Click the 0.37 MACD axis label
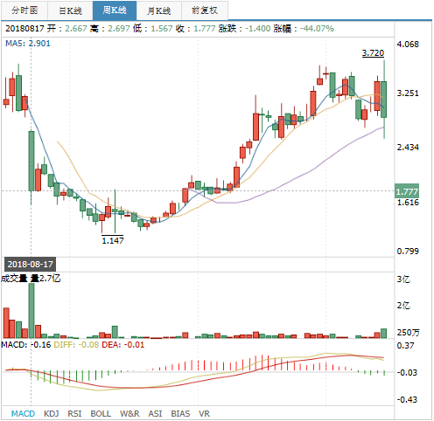The width and height of the screenshot is (434, 421). point(405,346)
